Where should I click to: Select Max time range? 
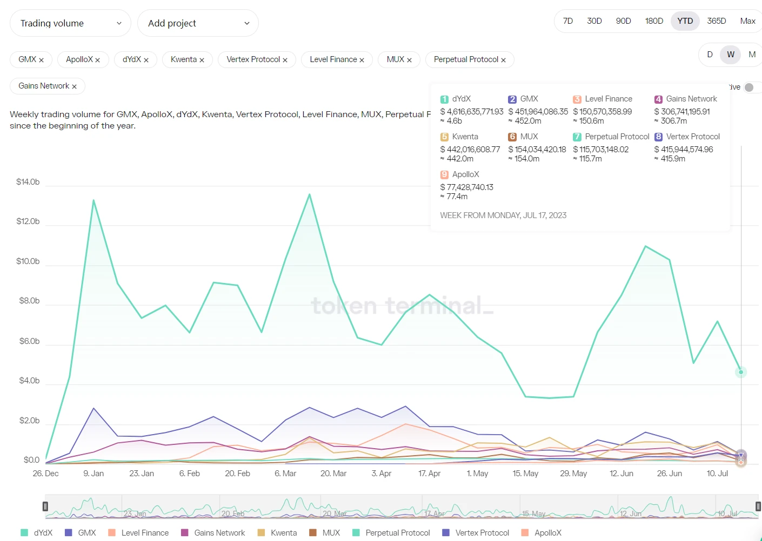point(747,21)
